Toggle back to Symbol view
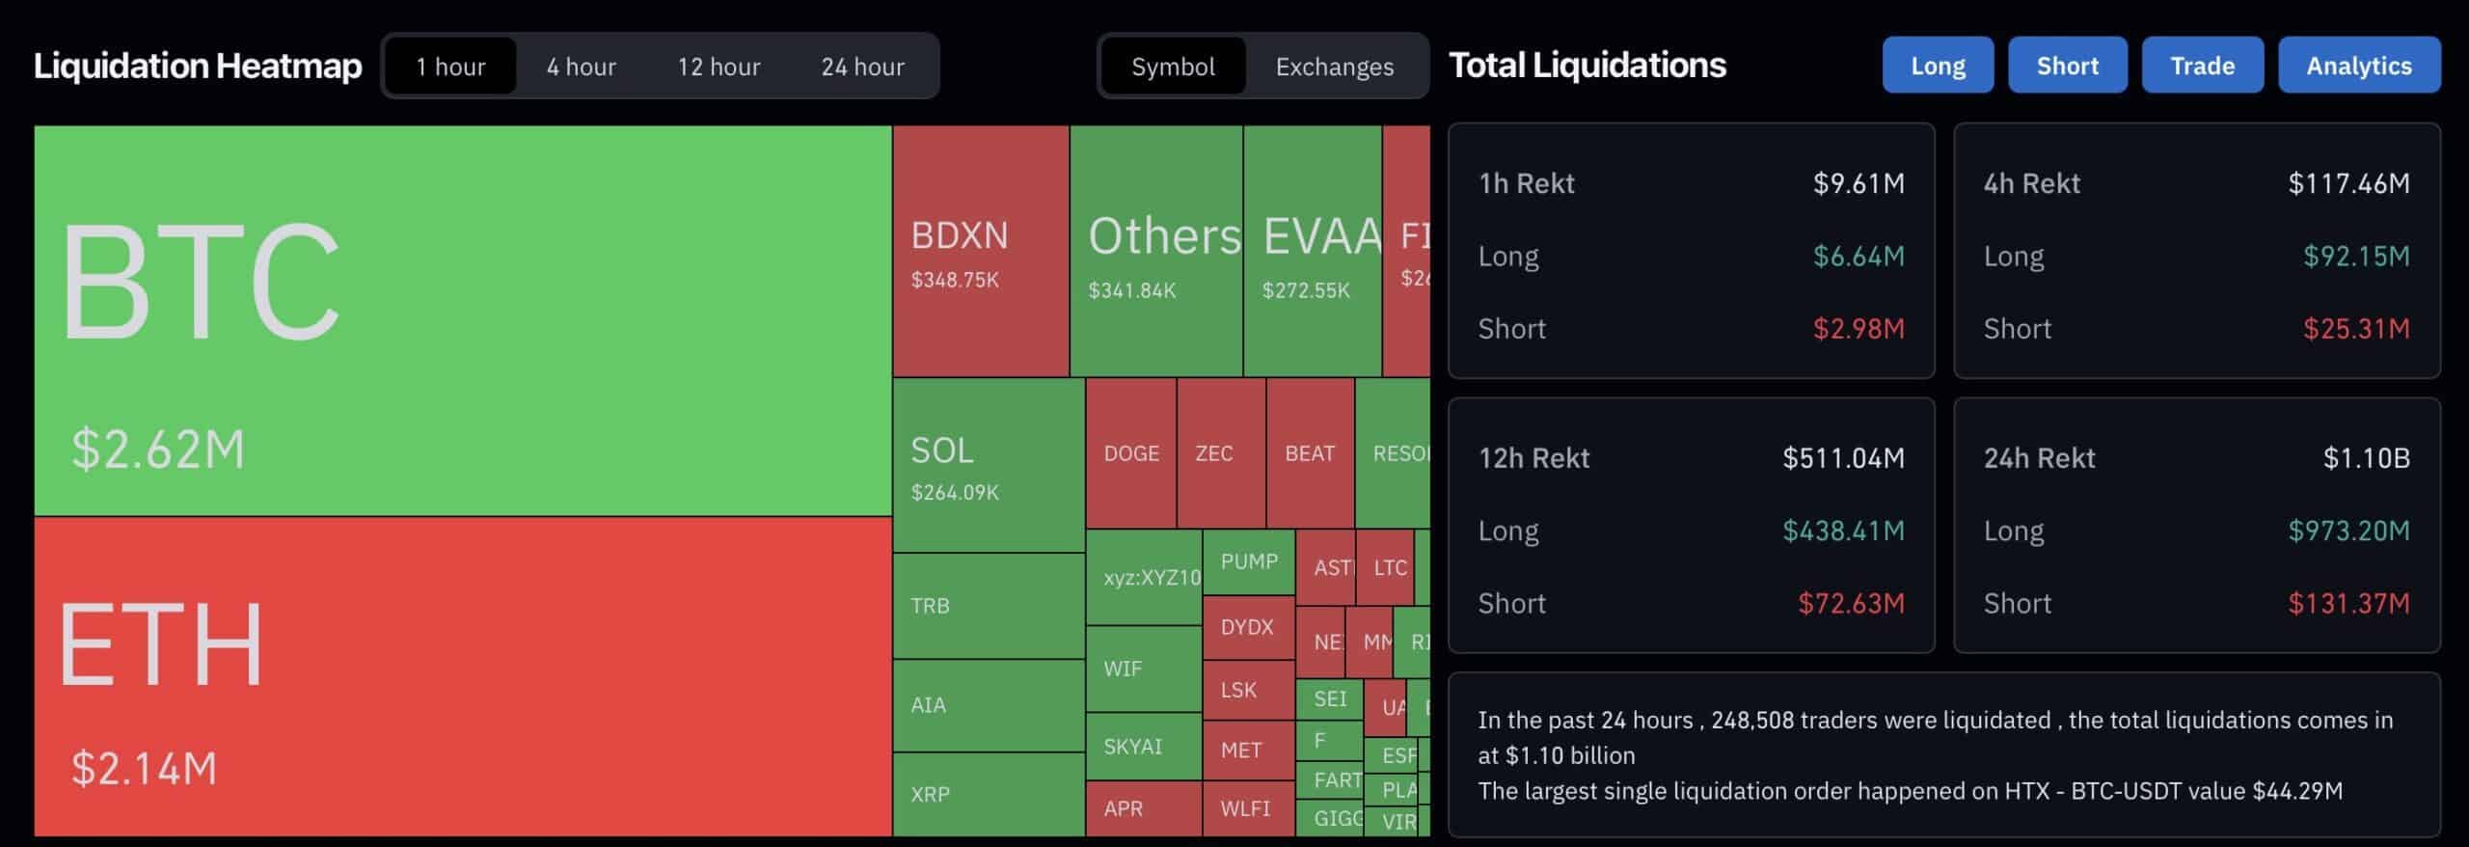 tap(1172, 67)
